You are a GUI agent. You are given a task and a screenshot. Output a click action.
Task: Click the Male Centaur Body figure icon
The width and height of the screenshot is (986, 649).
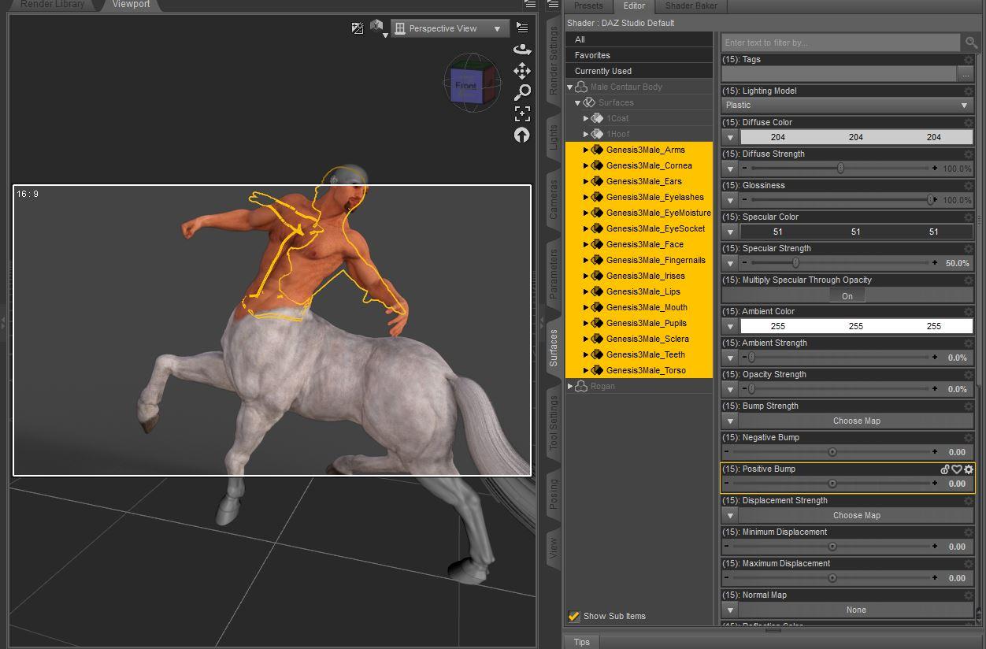[x=581, y=87]
